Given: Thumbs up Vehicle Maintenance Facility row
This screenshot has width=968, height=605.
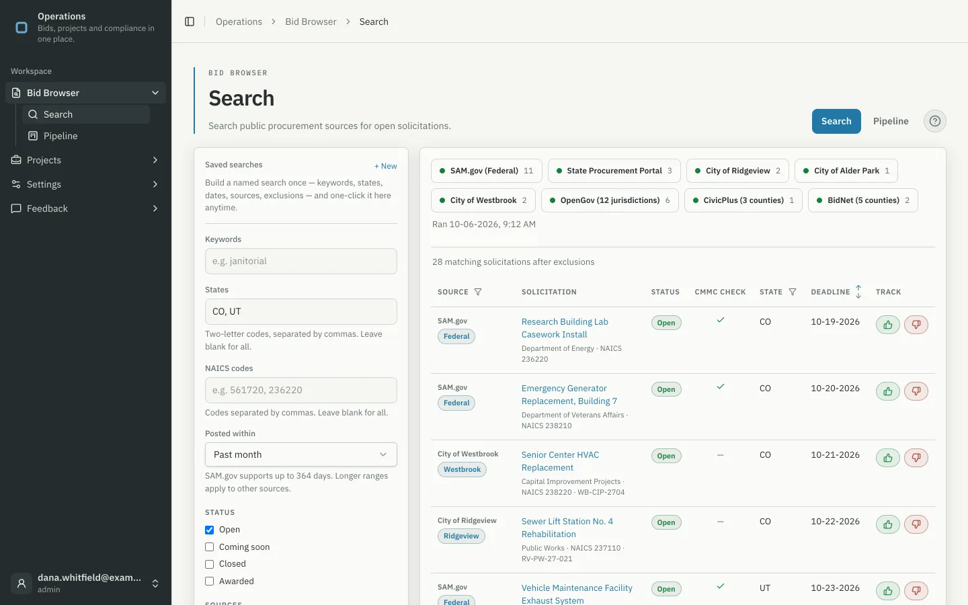Looking at the screenshot, I should coord(888,591).
